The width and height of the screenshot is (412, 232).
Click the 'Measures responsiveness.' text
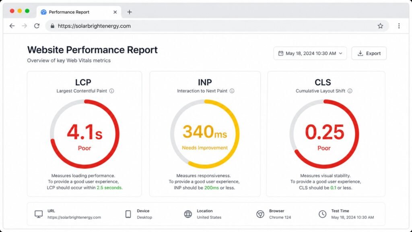[203, 176]
